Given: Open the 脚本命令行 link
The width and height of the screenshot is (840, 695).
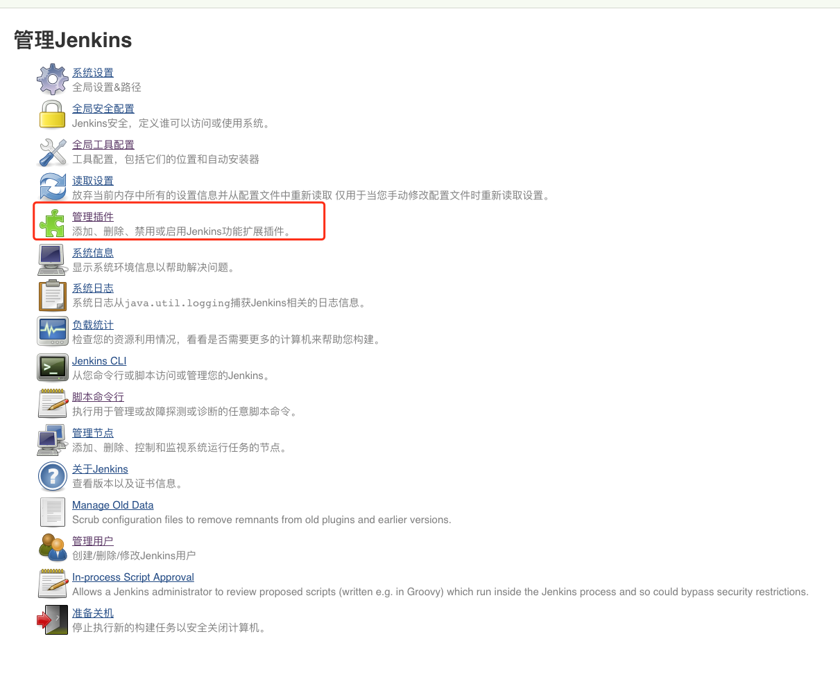Looking at the screenshot, I should point(98,397).
